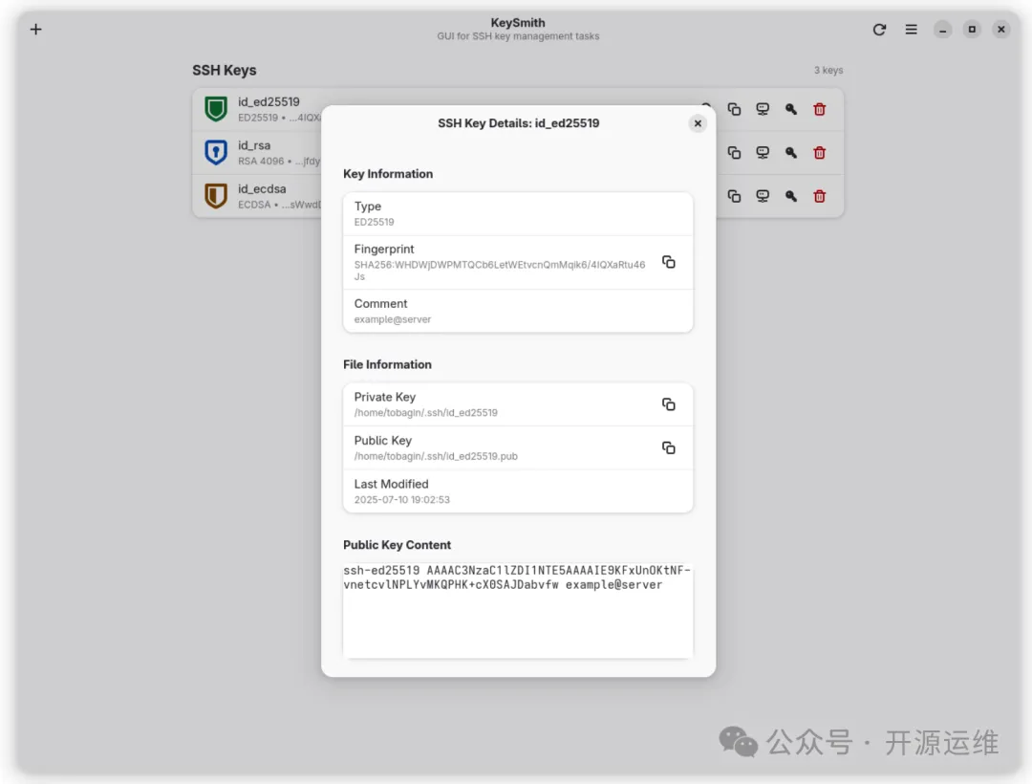1032x784 pixels.
Task: Delete the id_ed25519 key
Action: coord(819,109)
